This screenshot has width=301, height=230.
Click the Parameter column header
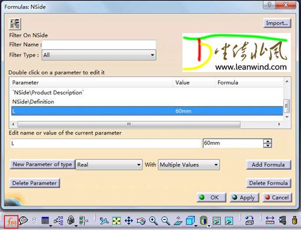92,82
